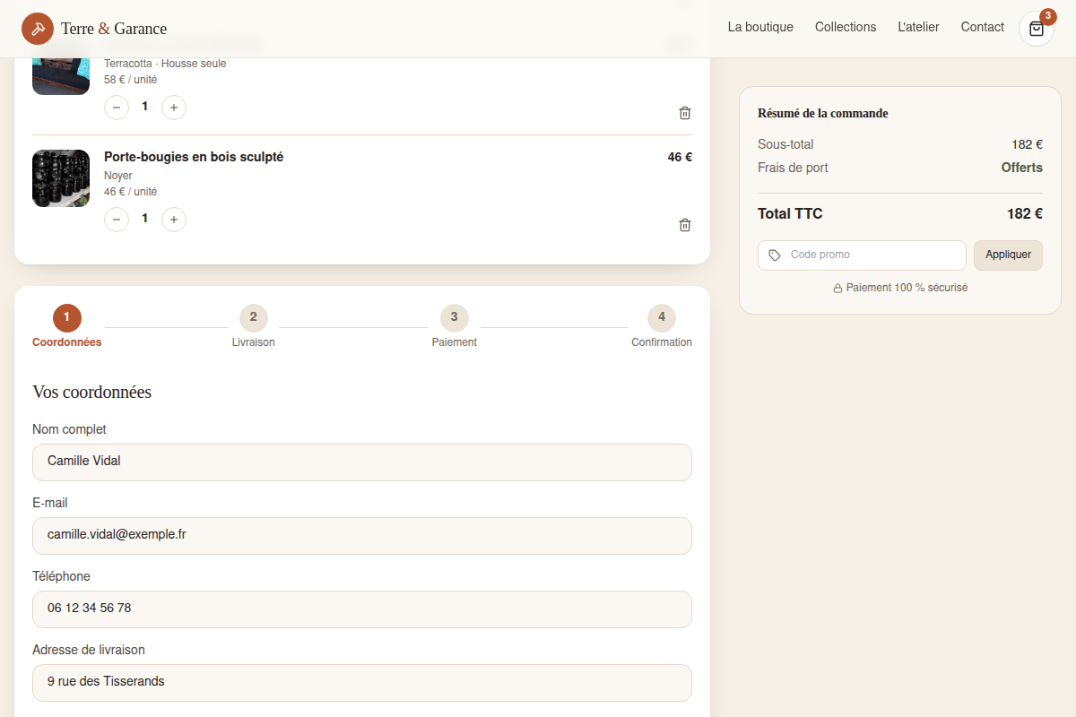Screen dimensions: 1076x717
Task: Click the Total TTC amount 182 €
Action: (1025, 213)
